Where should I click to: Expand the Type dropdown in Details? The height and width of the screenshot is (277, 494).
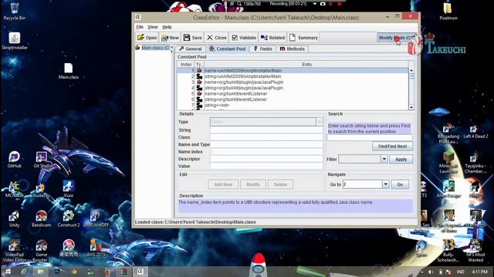coord(319,122)
